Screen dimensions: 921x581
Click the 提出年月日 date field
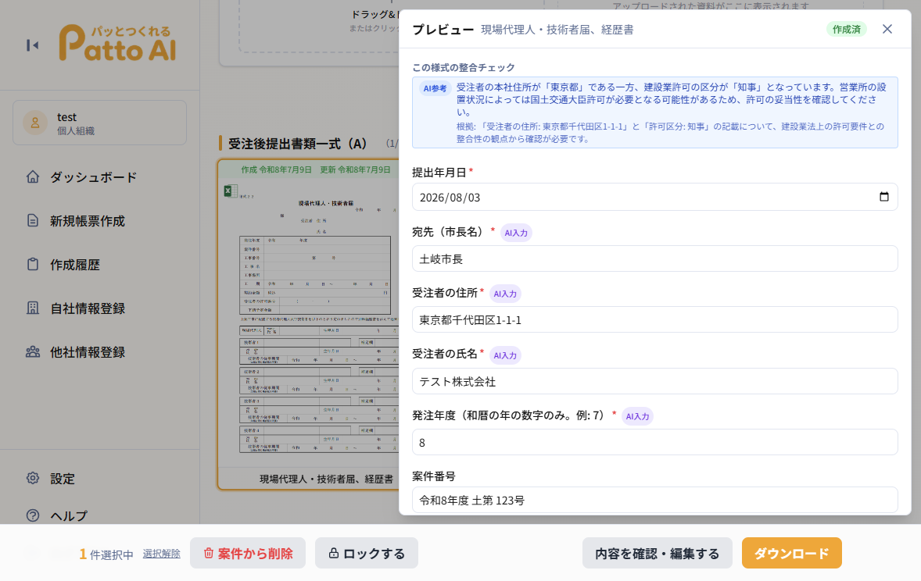click(x=655, y=198)
